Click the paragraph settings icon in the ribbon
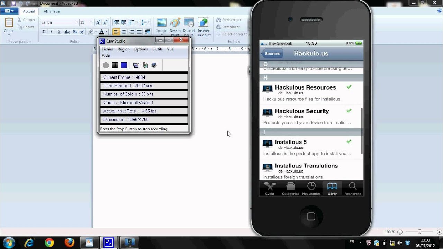This screenshot has width=443, height=249. 147,32
